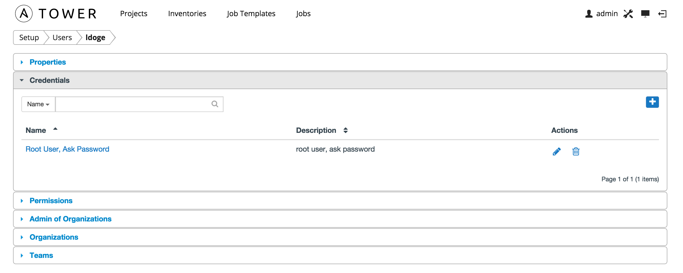Collapse the Credentials section
The width and height of the screenshot is (683, 273).
[49, 80]
